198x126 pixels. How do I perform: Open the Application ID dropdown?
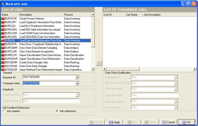click(x=176, y=77)
